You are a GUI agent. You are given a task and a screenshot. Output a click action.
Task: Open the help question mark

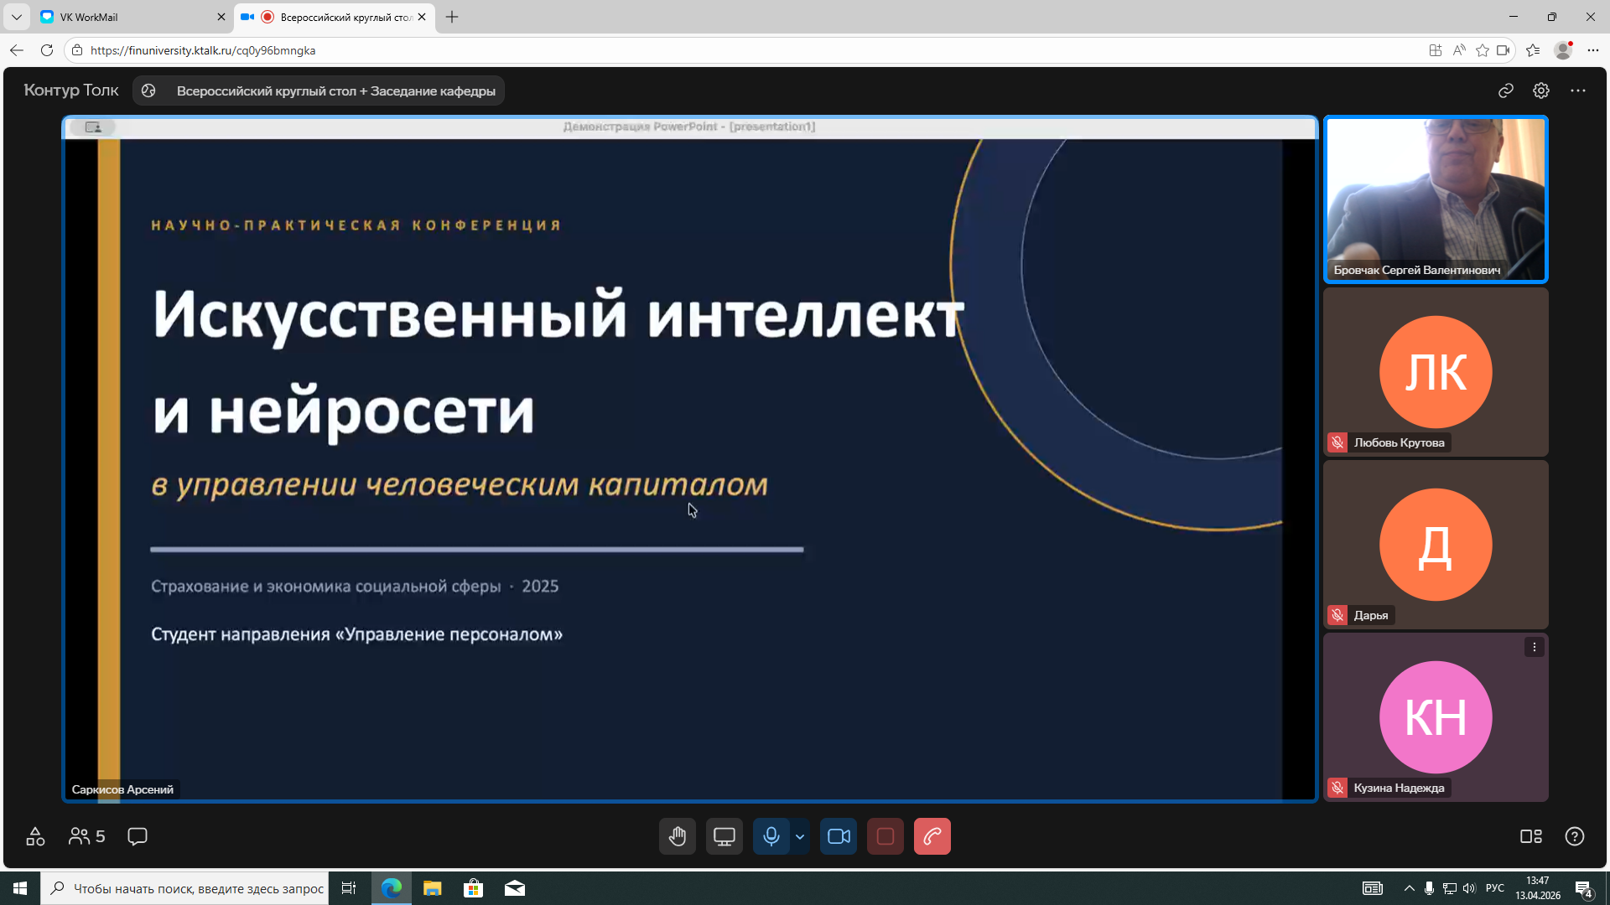click(x=1575, y=836)
